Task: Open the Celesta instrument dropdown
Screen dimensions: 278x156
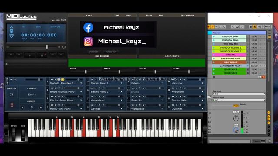Action: point(162,83)
